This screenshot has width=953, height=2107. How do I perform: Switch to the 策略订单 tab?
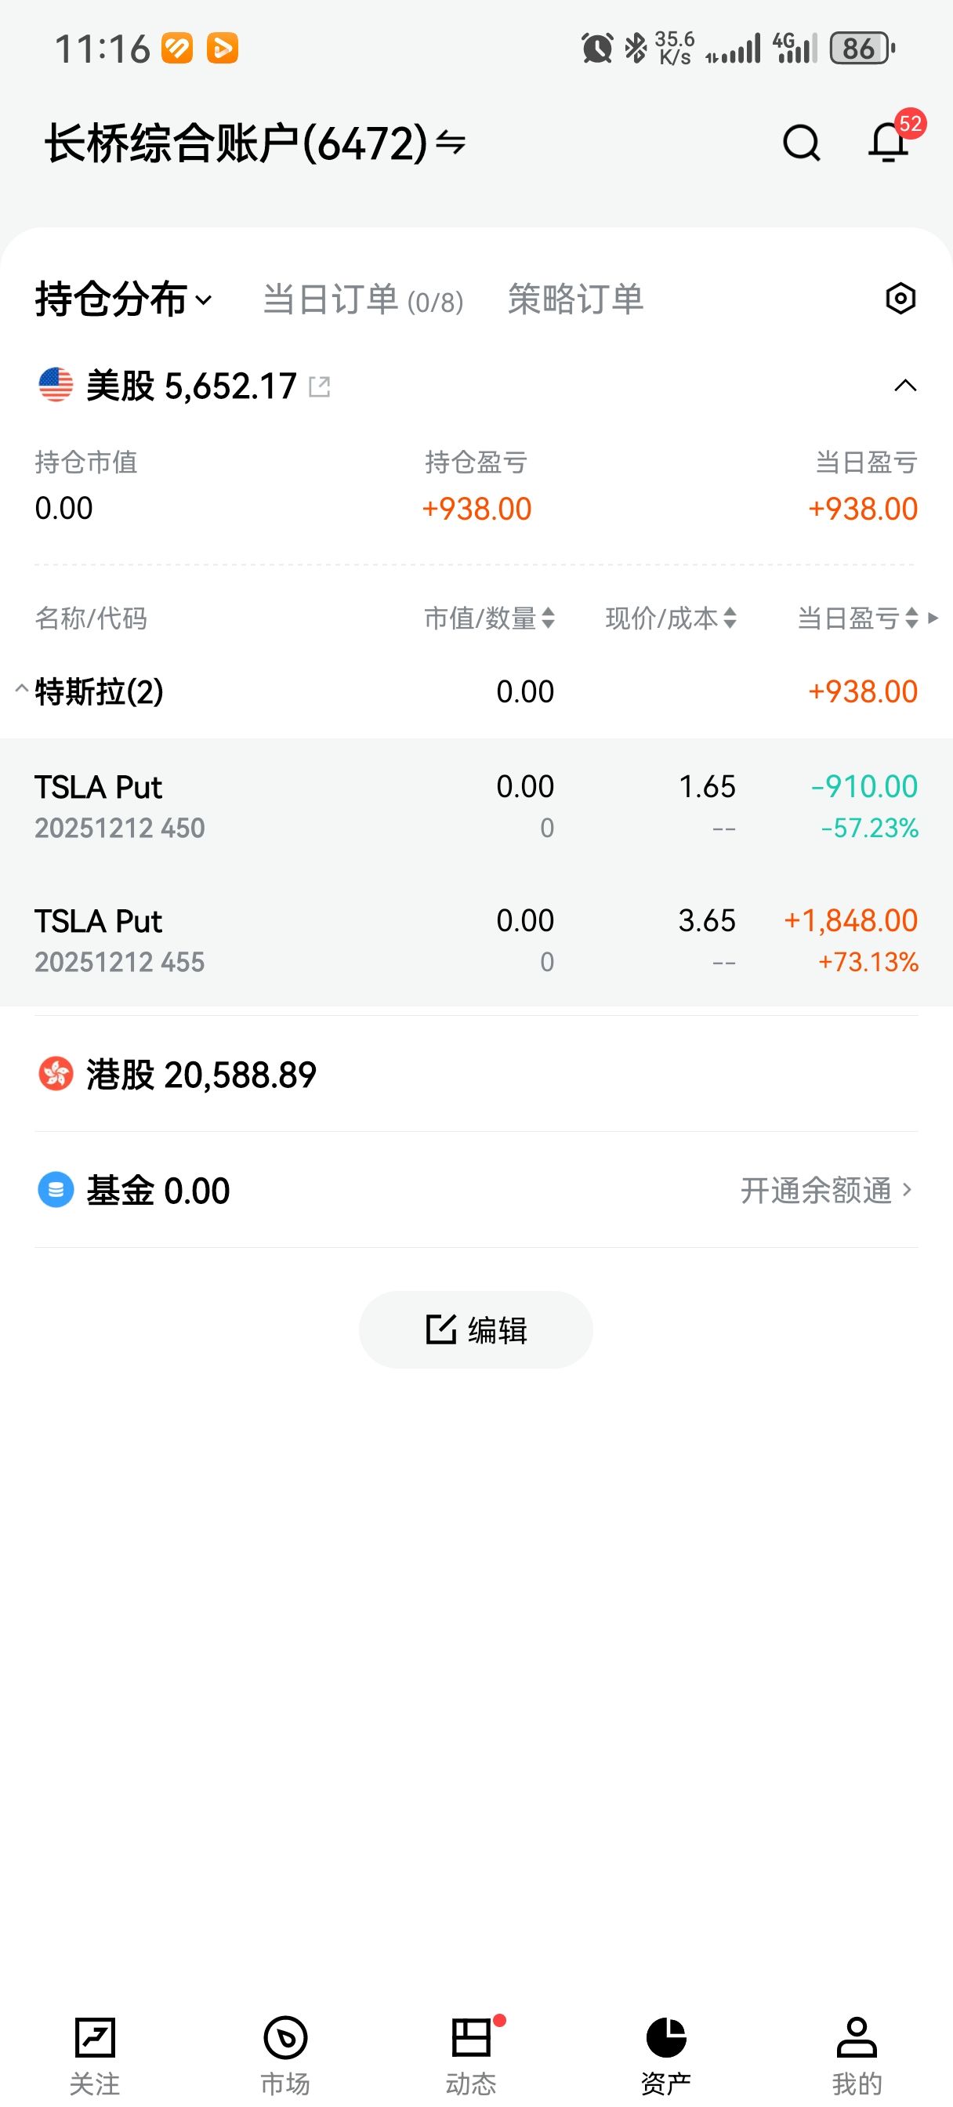575,299
